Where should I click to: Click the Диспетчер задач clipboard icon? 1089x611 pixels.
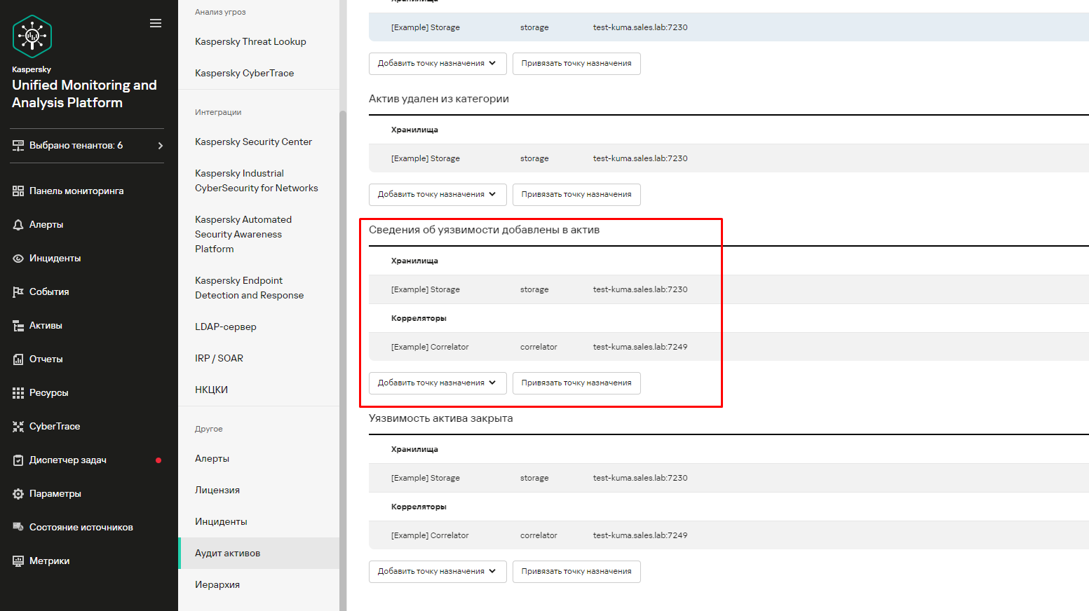pyautogui.click(x=18, y=460)
